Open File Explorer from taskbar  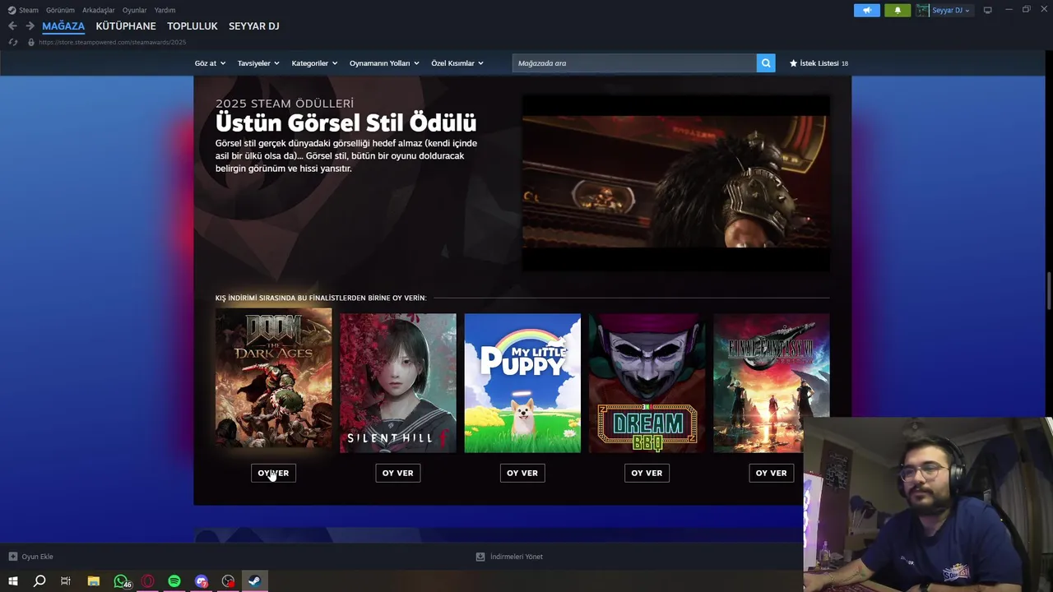(94, 581)
